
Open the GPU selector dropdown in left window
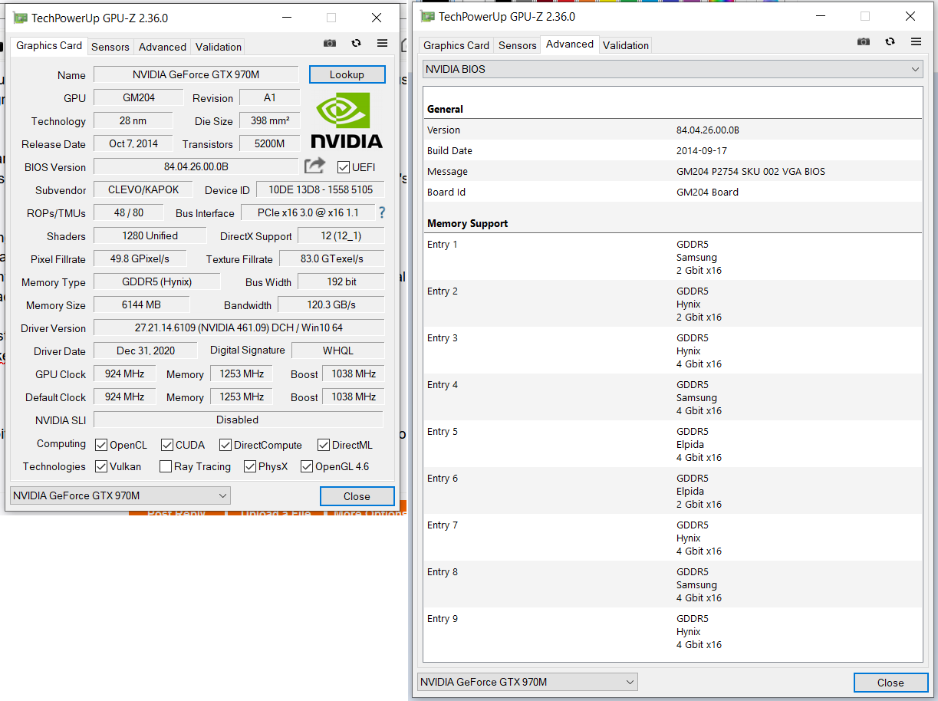(x=120, y=495)
